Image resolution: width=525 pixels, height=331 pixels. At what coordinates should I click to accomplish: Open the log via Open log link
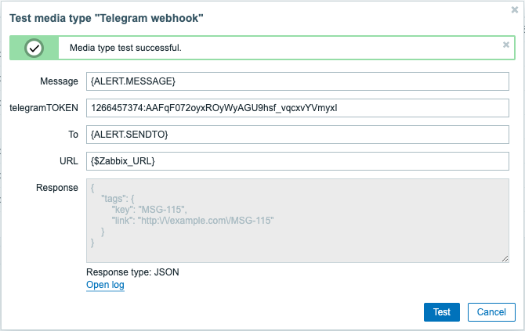tap(105, 285)
